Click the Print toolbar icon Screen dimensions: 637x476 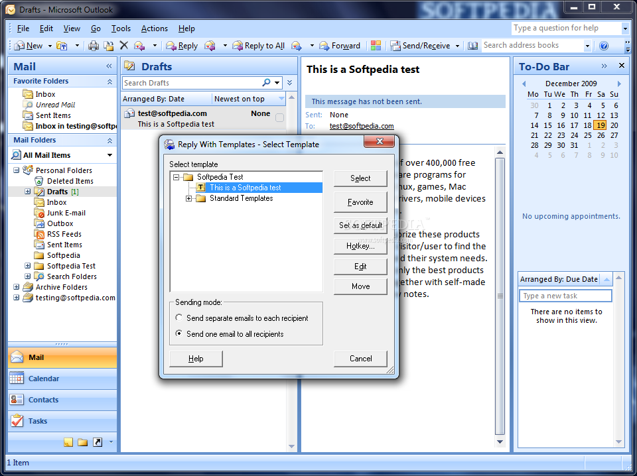click(94, 46)
